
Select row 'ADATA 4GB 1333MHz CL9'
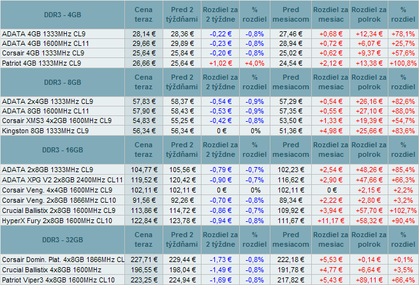(x=209, y=34)
